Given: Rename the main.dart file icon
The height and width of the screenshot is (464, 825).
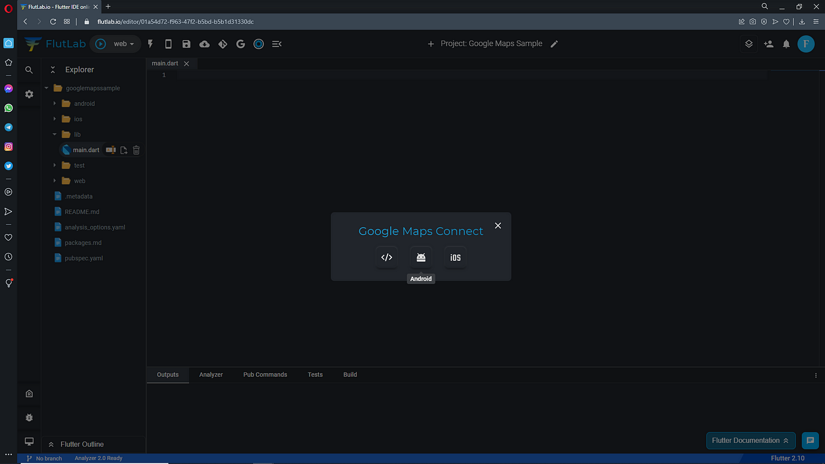Looking at the screenshot, I should (x=111, y=150).
